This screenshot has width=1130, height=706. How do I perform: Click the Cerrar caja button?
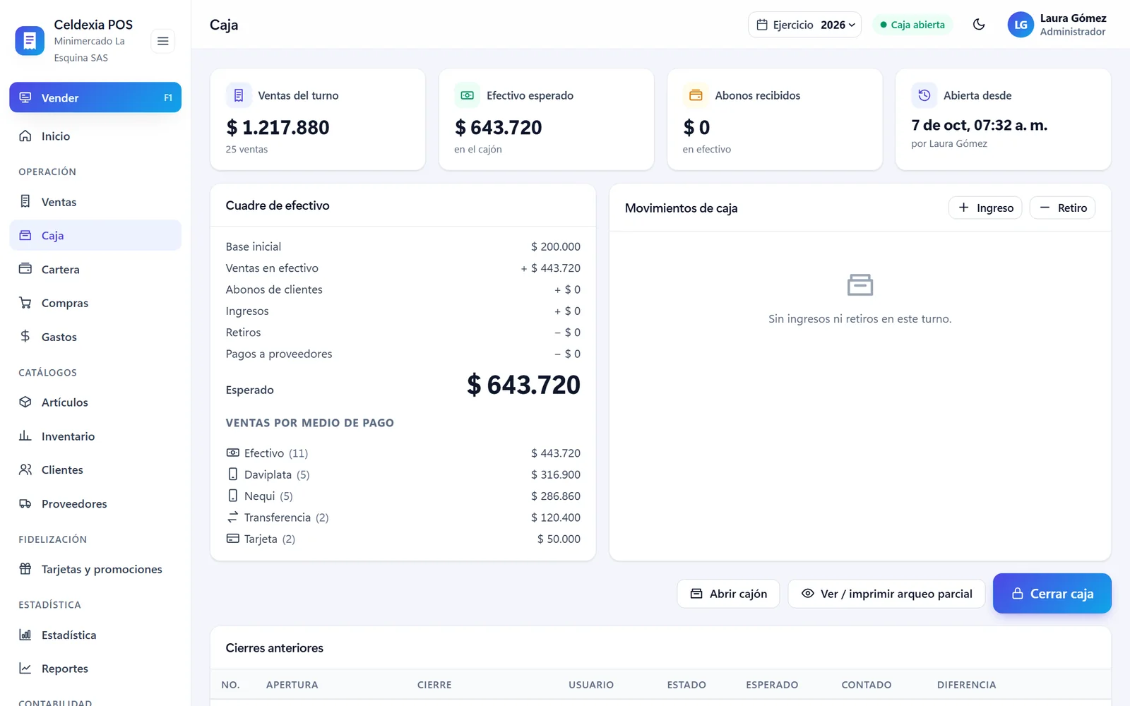click(x=1052, y=594)
